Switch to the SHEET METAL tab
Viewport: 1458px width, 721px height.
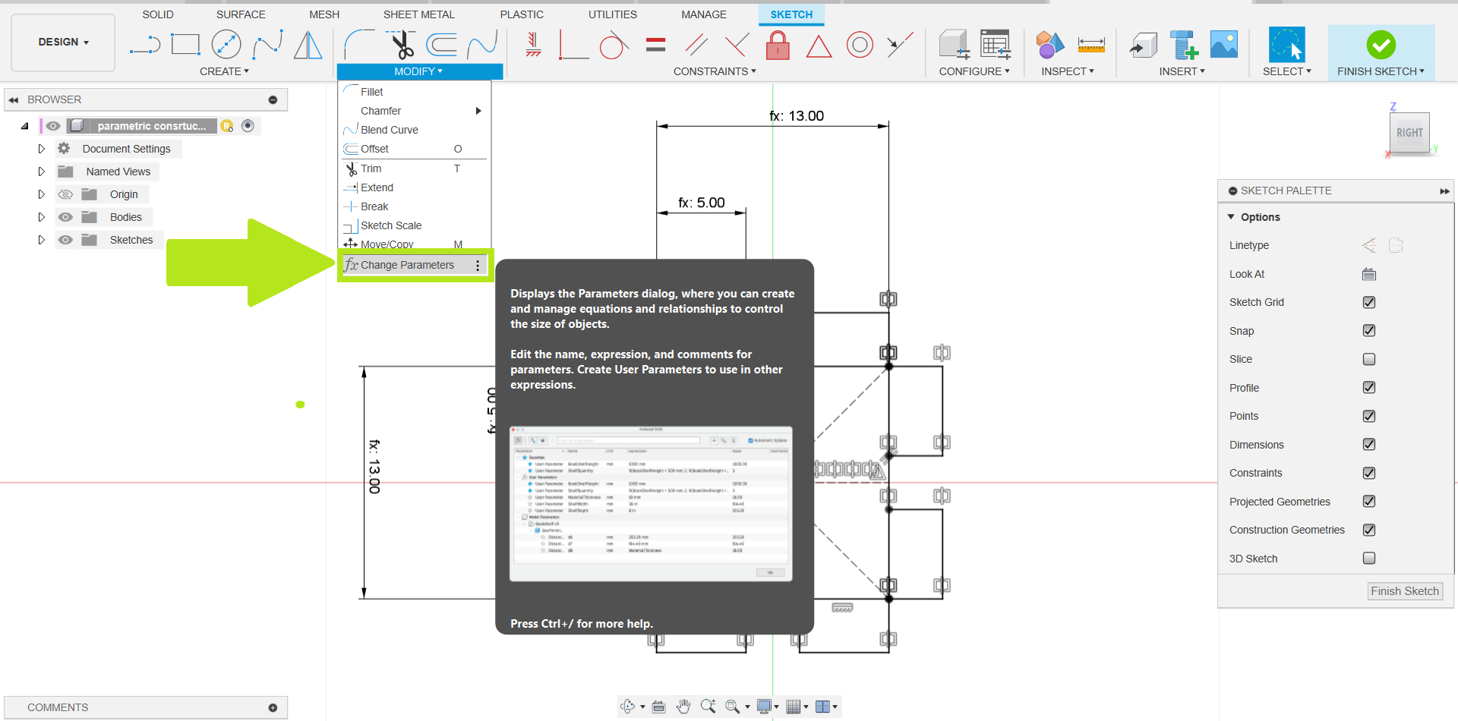[x=418, y=14]
